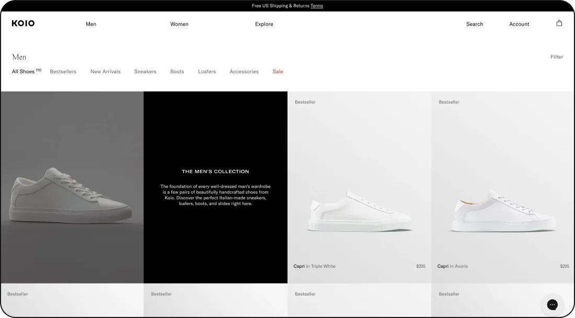Click Bestseller label above Capri Avorio
The width and height of the screenshot is (575, 318).
coord(449,102)
